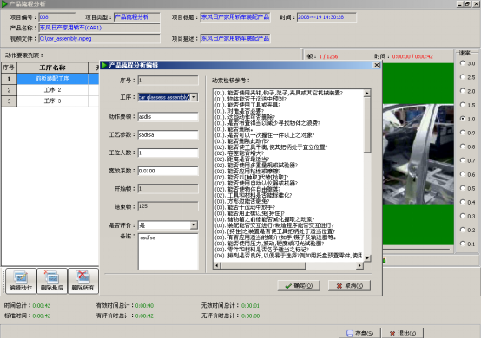The image size is (481, 338).
Task: Click the green checkmark 确定 button
Action: click(299, 286)
